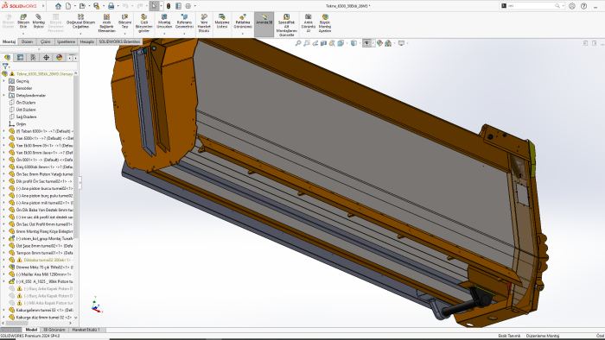Open the Help question mark button
This screenshot has width=605, height=340.
pyautogui.click(x=583, y=6)
